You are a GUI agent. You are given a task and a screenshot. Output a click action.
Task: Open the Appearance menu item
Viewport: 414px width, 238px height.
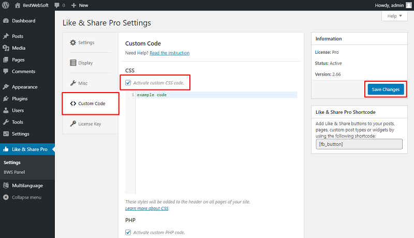tap(27, 87)
